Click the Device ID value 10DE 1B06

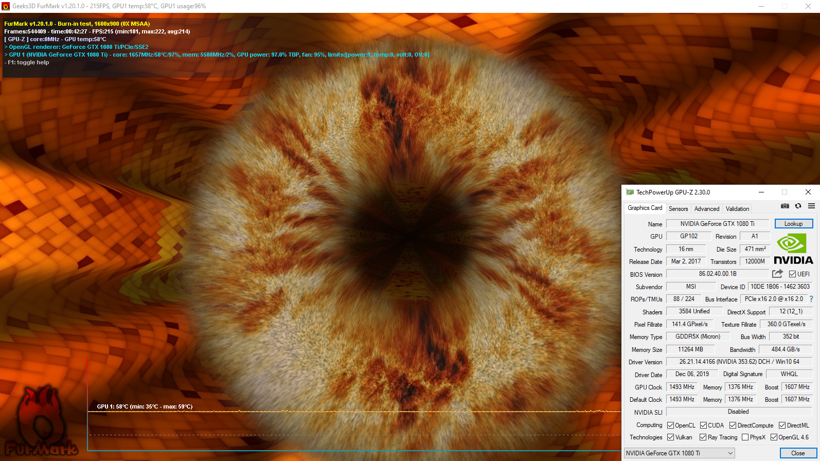point(780,287)
